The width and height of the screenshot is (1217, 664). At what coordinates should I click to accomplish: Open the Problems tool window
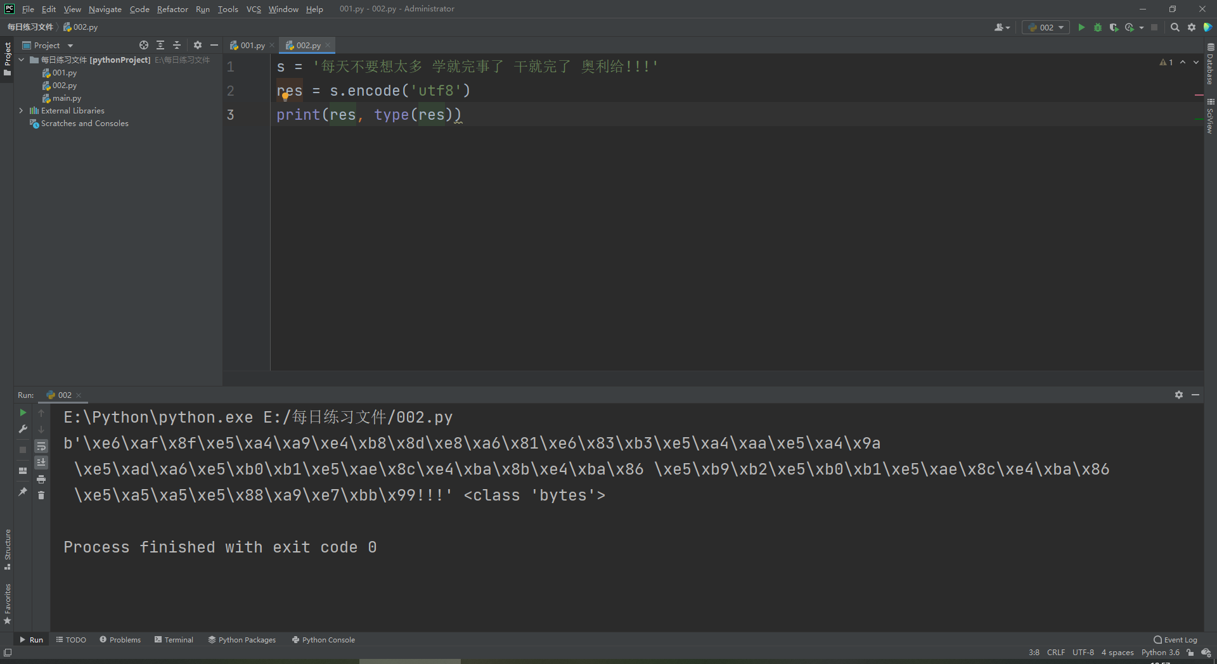pos(120,640)
